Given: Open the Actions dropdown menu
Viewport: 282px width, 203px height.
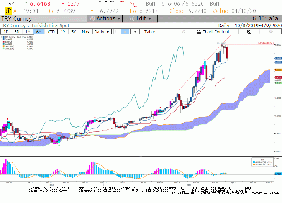Looking at the screenshot, I should point(105,18).
